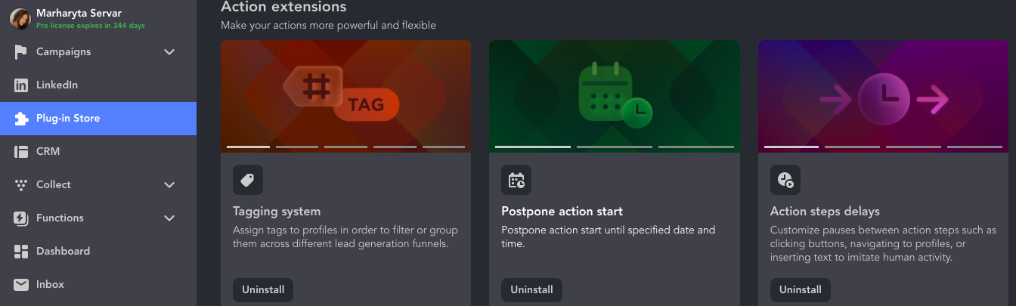Click the Functions lightning icon
The image size is (1016, 306).
(x=21, y=218)
